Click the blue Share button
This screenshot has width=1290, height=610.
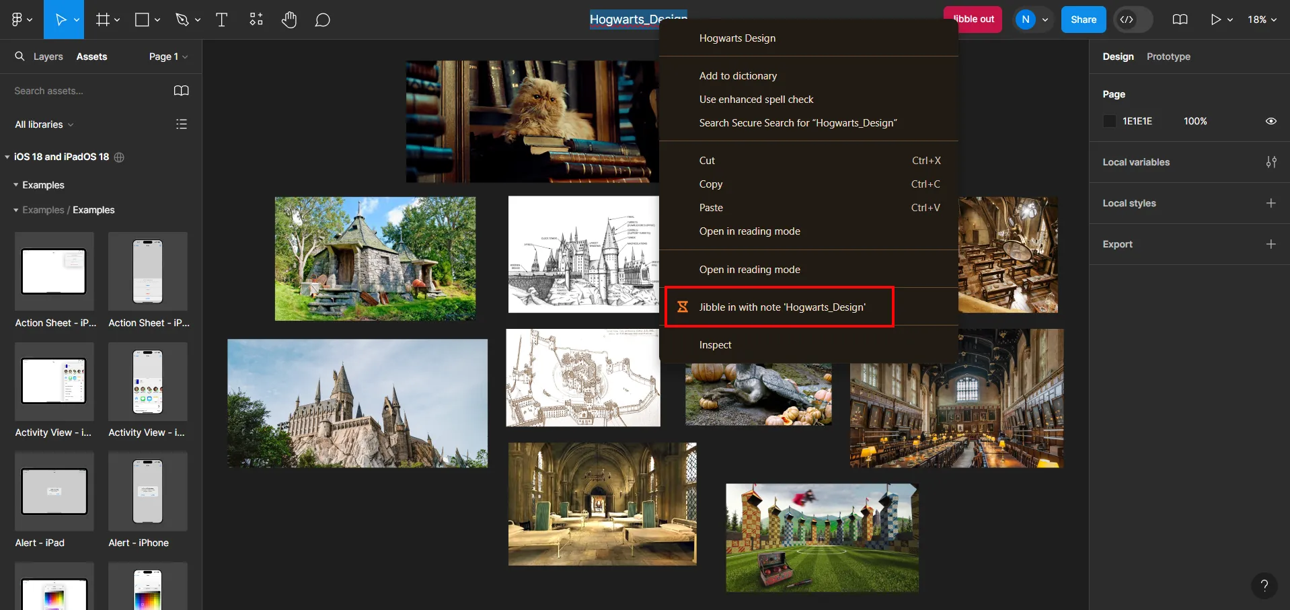(x=1083, y=20)
